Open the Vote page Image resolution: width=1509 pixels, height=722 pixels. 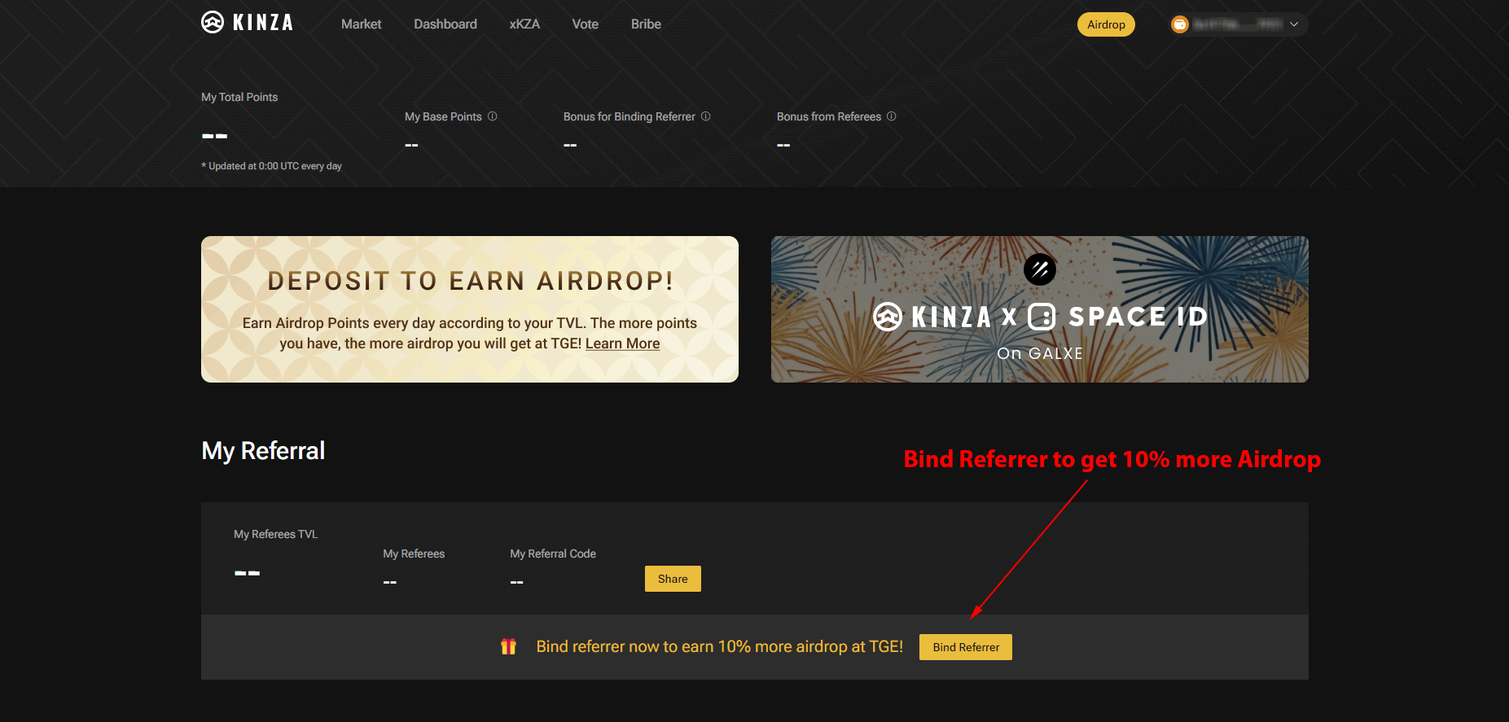click(x=586, y=24)
